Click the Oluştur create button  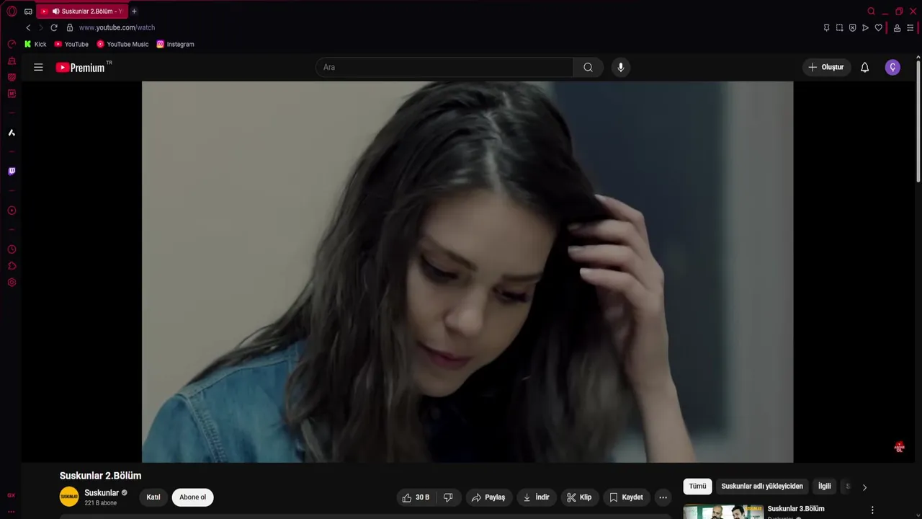click(x=826, y=67)
